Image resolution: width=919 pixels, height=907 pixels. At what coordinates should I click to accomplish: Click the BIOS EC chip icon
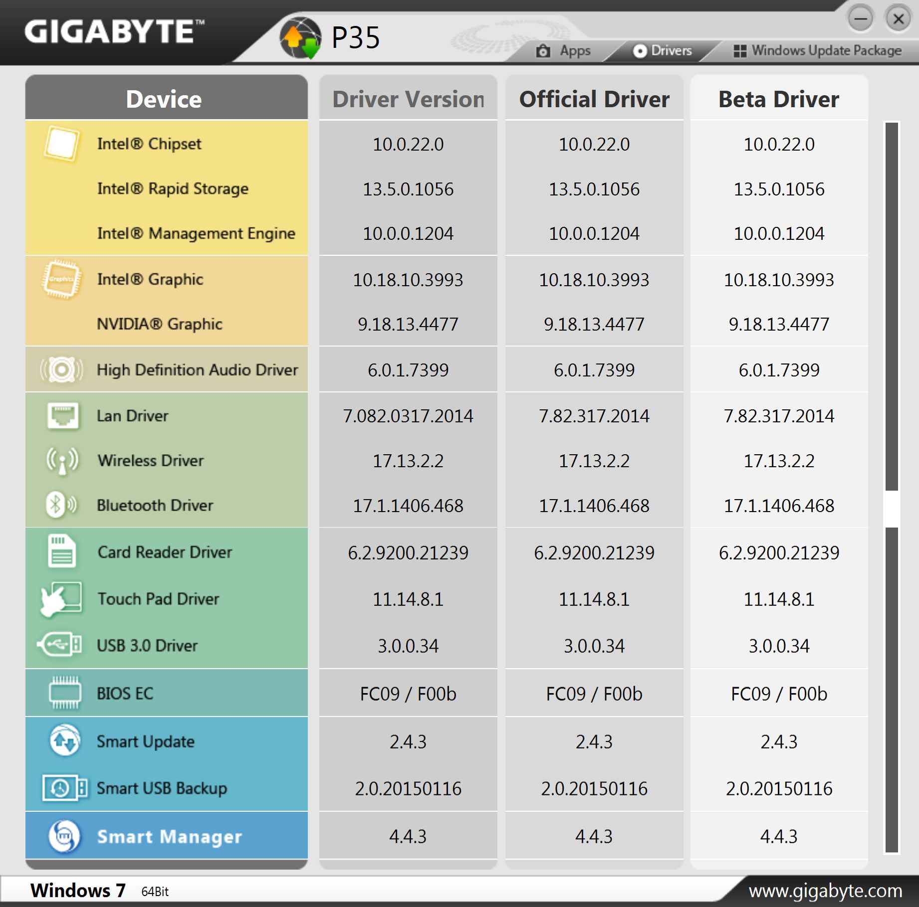point(64,693)
